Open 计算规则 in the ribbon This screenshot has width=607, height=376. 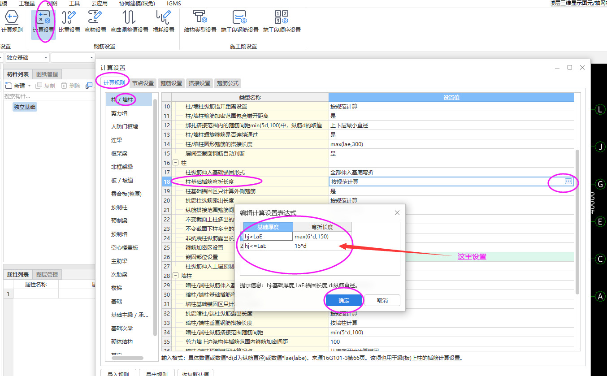12,22
